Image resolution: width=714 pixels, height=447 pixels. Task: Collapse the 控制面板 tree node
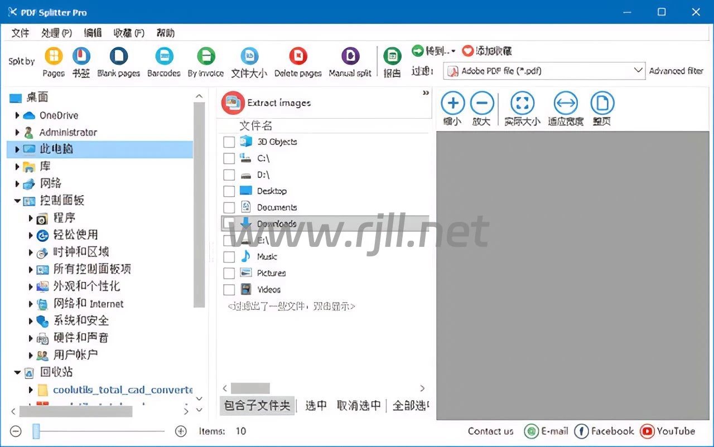17,201
